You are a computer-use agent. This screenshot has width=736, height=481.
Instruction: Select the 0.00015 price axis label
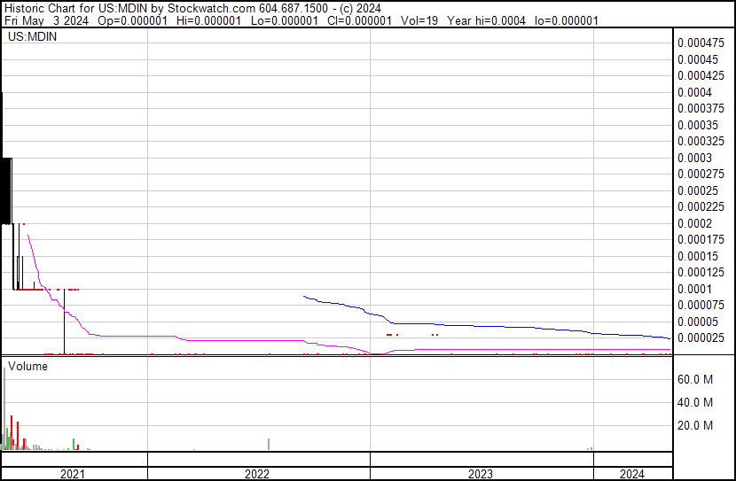698,256
